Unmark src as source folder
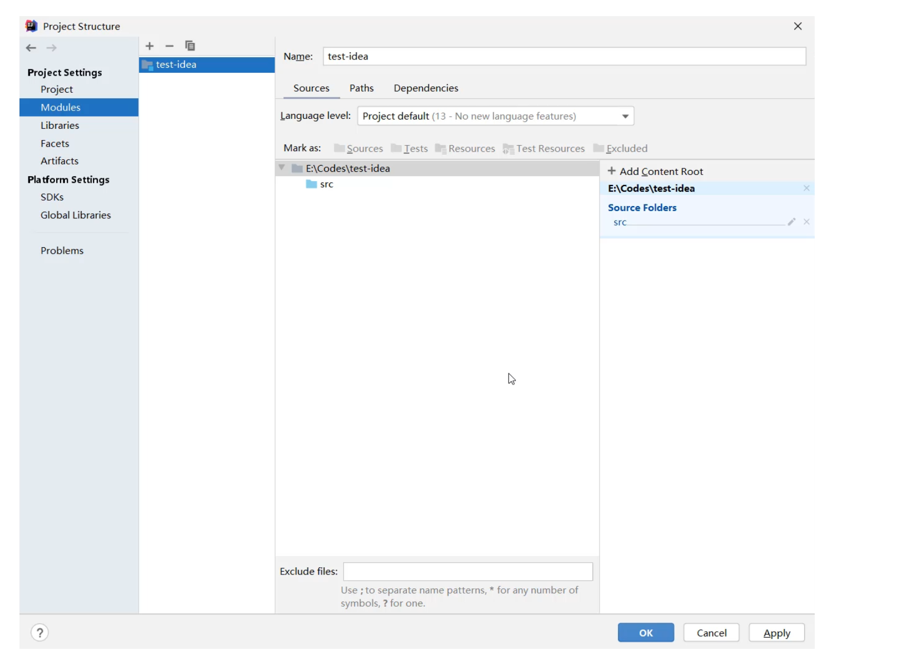The image size is (907, 660). coord(806,222)
